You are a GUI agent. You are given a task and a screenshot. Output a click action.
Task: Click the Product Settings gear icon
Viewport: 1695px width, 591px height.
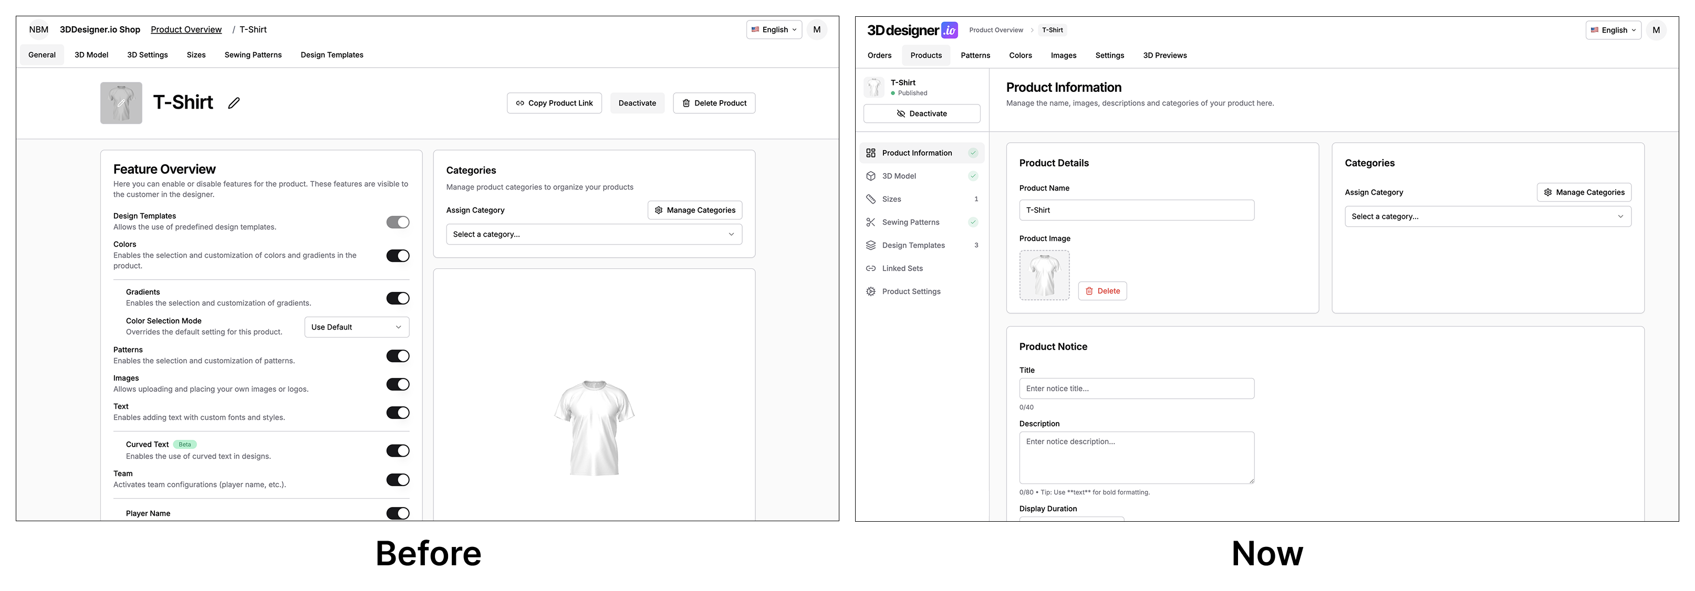(870, 291)
